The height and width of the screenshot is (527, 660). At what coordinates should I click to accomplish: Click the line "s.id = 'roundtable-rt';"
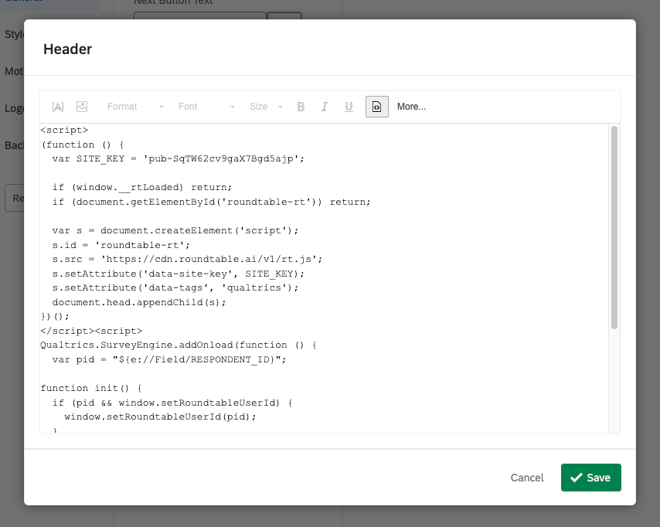[x=121, y=245]
